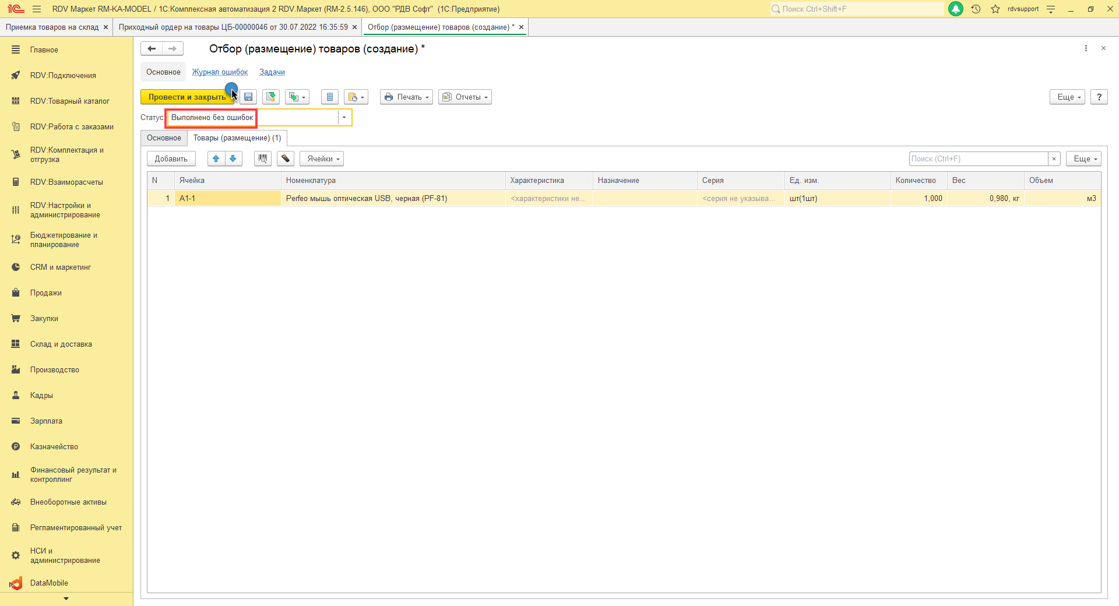The height and width of the screenshot is (606, 1119).
Task: Open the Печать dropdown menu
Action: click(x=406, y=97)
